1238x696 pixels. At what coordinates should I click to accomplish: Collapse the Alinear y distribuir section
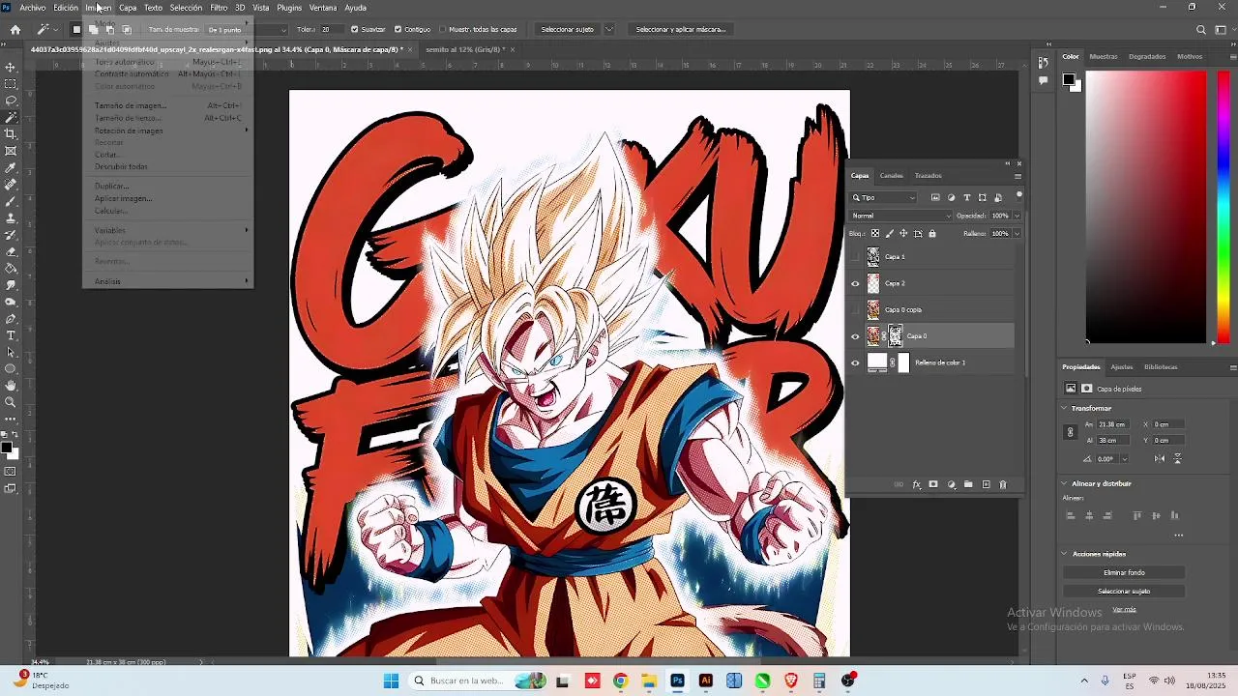click(x=1065, y=483)
